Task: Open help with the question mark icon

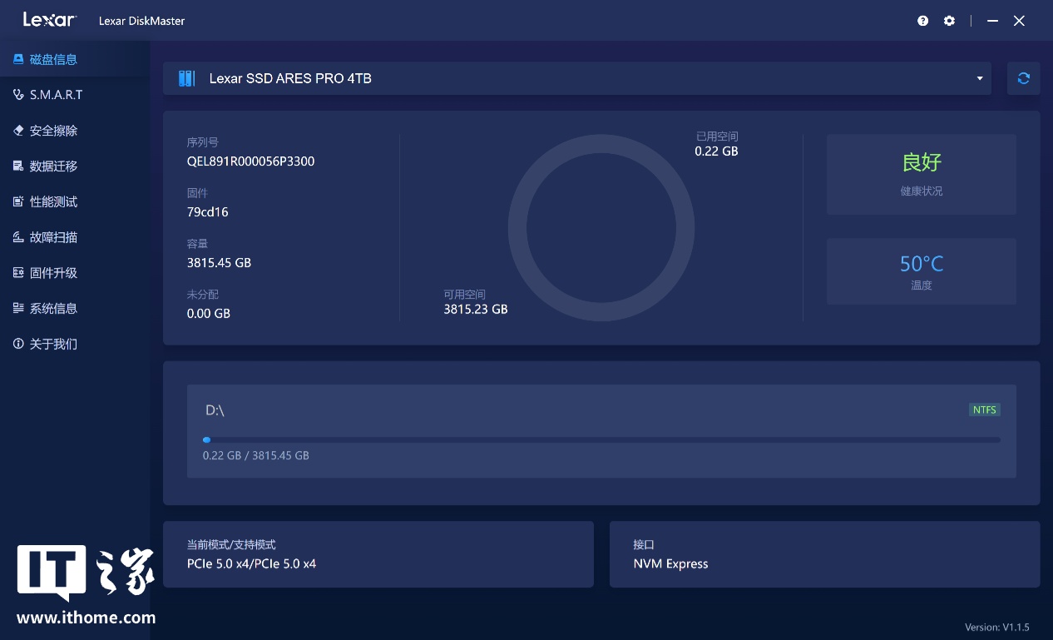Action: click(x=922, y=21)
